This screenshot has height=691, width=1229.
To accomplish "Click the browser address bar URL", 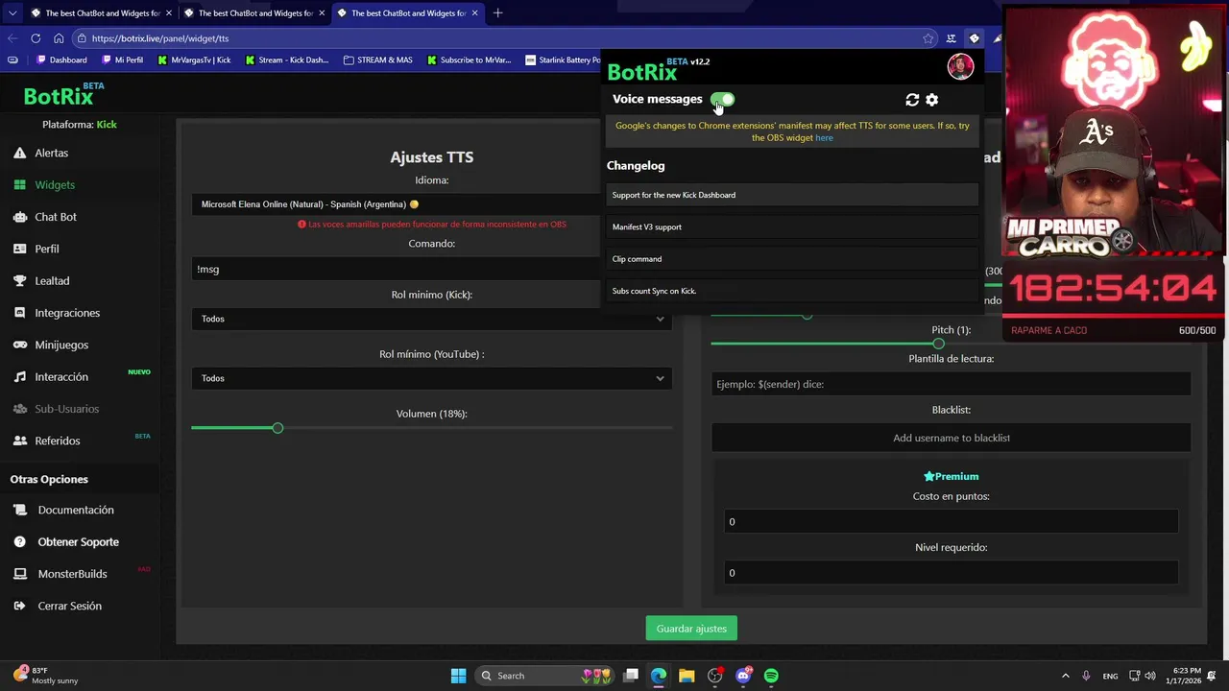I will pyautogui.click(x=160, y=38).
